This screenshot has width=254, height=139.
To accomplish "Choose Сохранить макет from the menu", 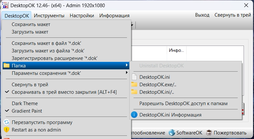I will coord(31,24).
